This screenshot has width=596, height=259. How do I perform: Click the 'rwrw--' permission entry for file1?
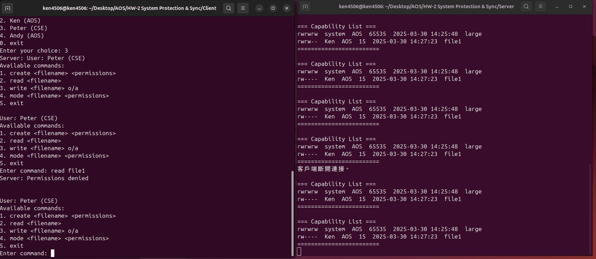308,41
